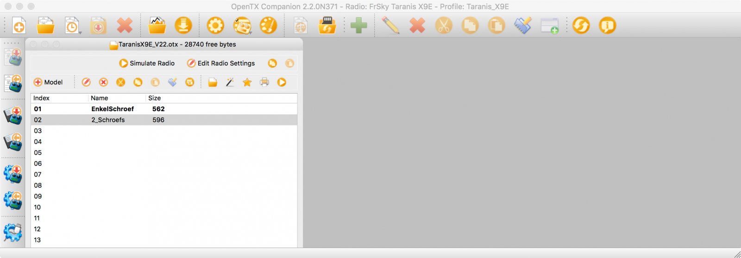741x258 pixels.
Task: Synchronize the SD card icon
Action: pos(327,25)
